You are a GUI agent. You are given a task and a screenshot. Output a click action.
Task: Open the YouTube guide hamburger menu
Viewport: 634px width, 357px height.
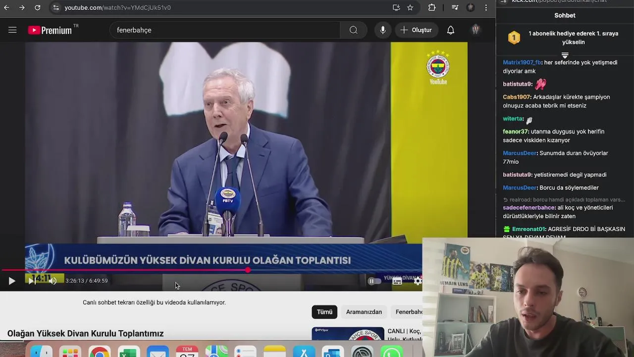[x=12, y=30]
